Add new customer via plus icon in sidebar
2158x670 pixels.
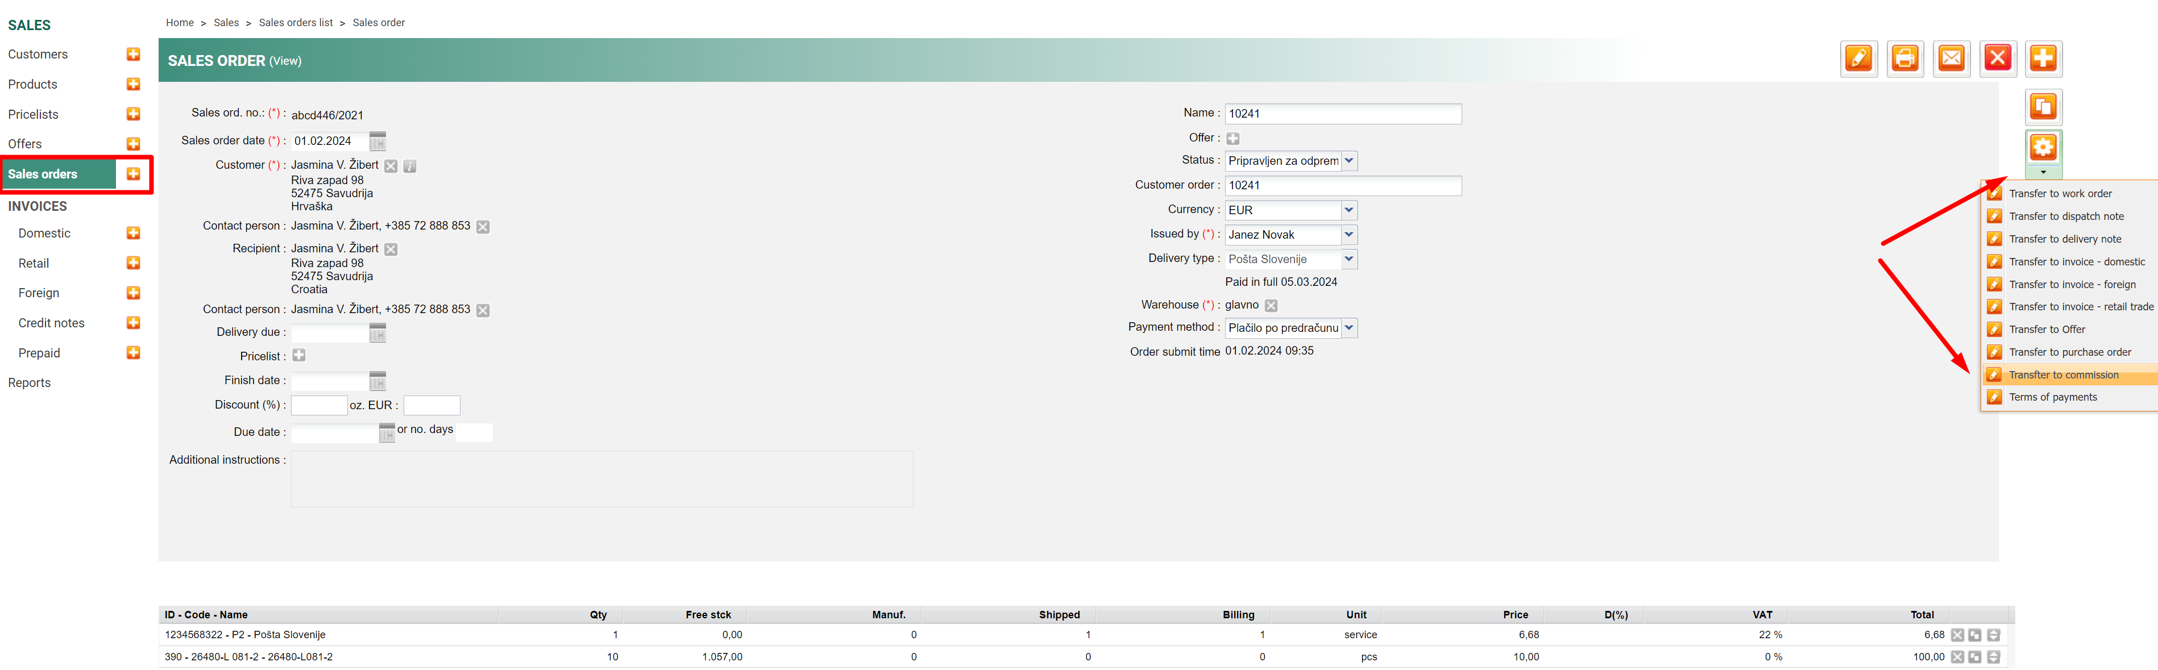pyautogui.click(x=133, y=55)
